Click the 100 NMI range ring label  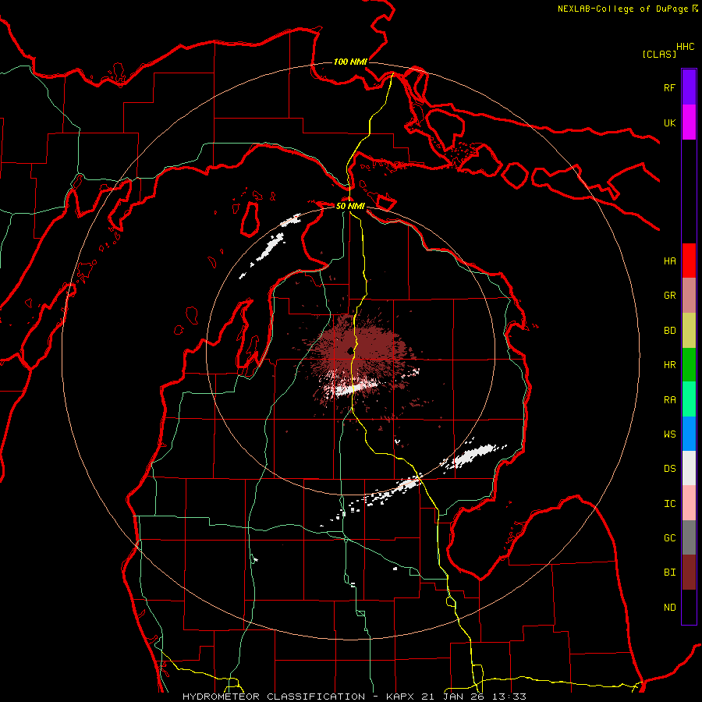[350, 62]
